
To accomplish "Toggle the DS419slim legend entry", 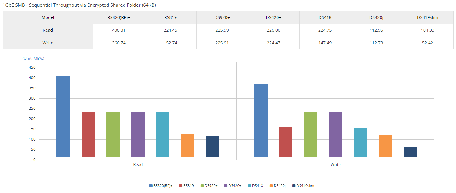I will point(303,186).
